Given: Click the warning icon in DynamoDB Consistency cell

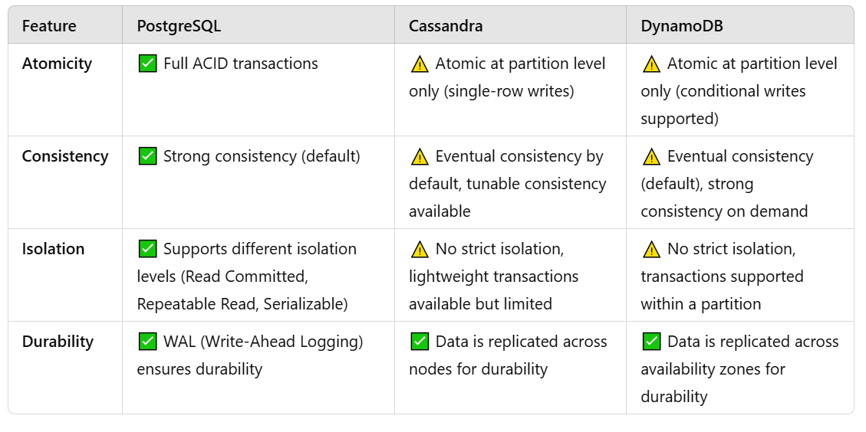Looking at the screenshot, I should (x=652, y=157).
